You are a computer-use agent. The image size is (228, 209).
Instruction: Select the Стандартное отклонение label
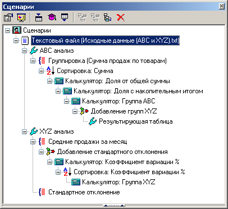pyautogui.click(x=84, y=192)
